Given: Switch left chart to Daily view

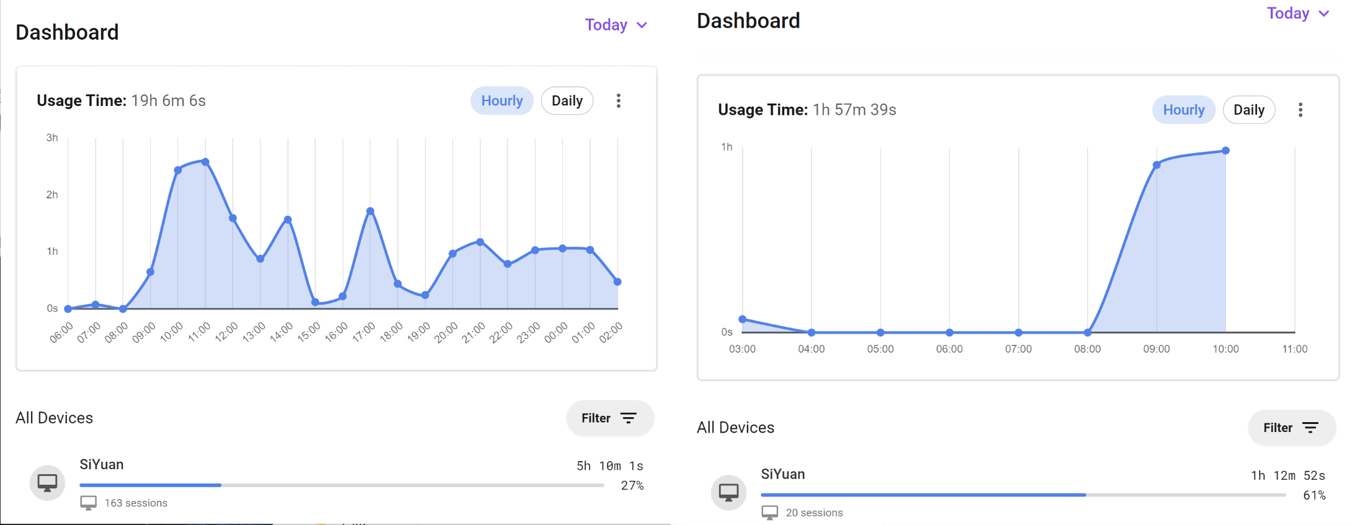Looking at the screenshot, I should pos(567,101).
